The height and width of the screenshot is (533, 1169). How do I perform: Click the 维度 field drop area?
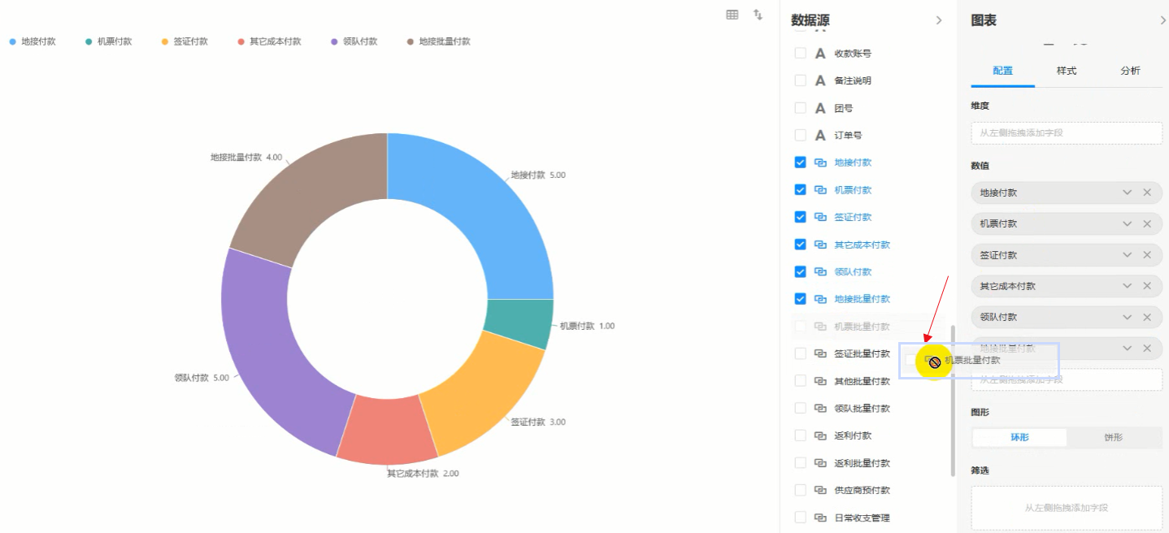point(1067,132)
